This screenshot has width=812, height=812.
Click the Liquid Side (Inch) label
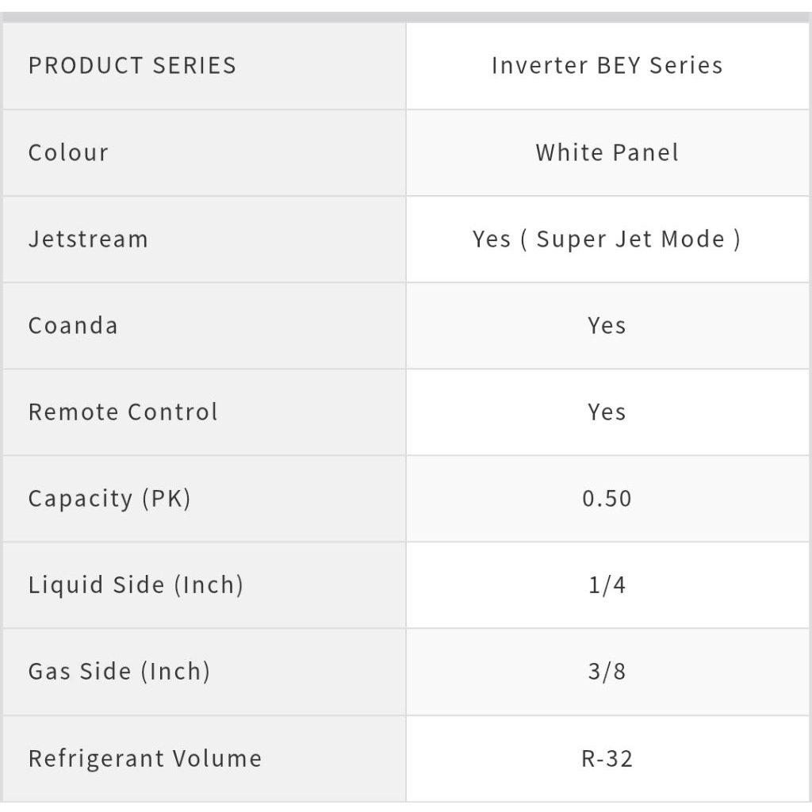[136, 585]
